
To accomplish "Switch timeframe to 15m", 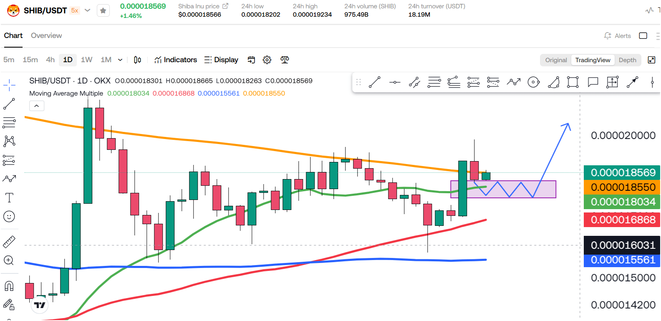I will click(x=30, y=60).
